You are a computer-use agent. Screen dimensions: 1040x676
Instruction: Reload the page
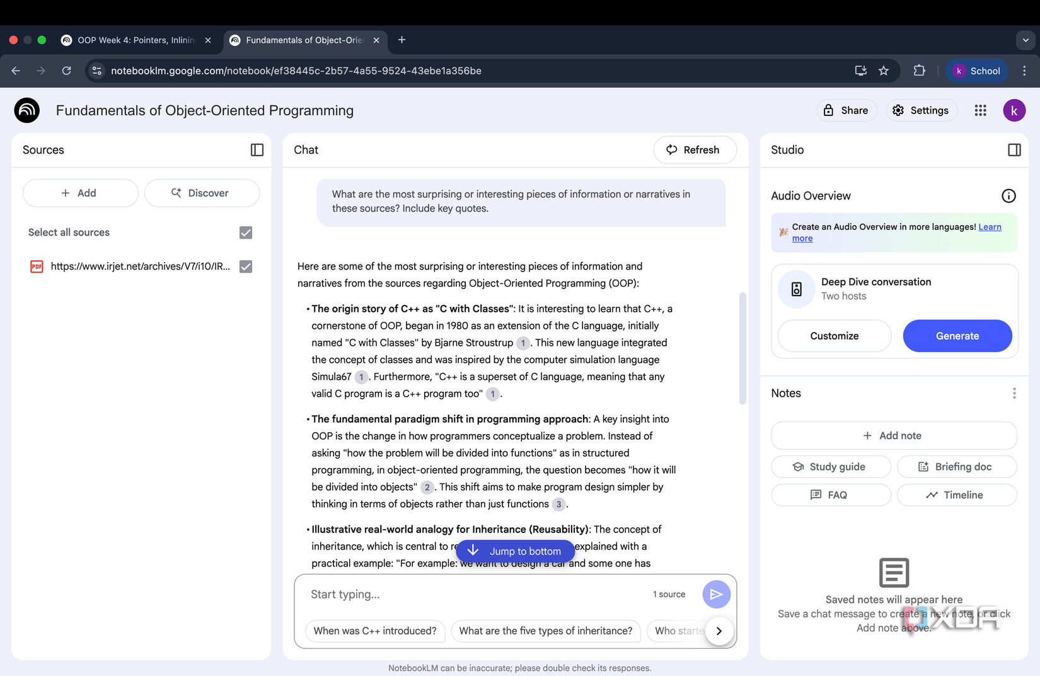(66, 71)
